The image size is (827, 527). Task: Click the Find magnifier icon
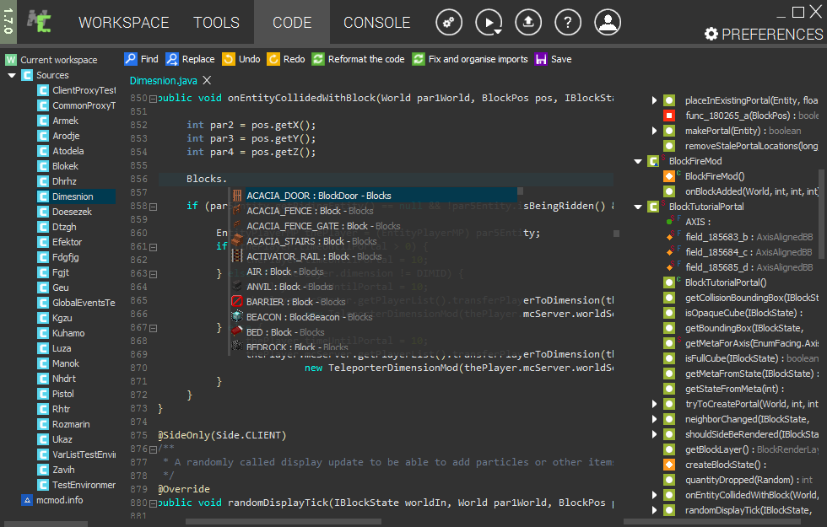tap(131, 59)
